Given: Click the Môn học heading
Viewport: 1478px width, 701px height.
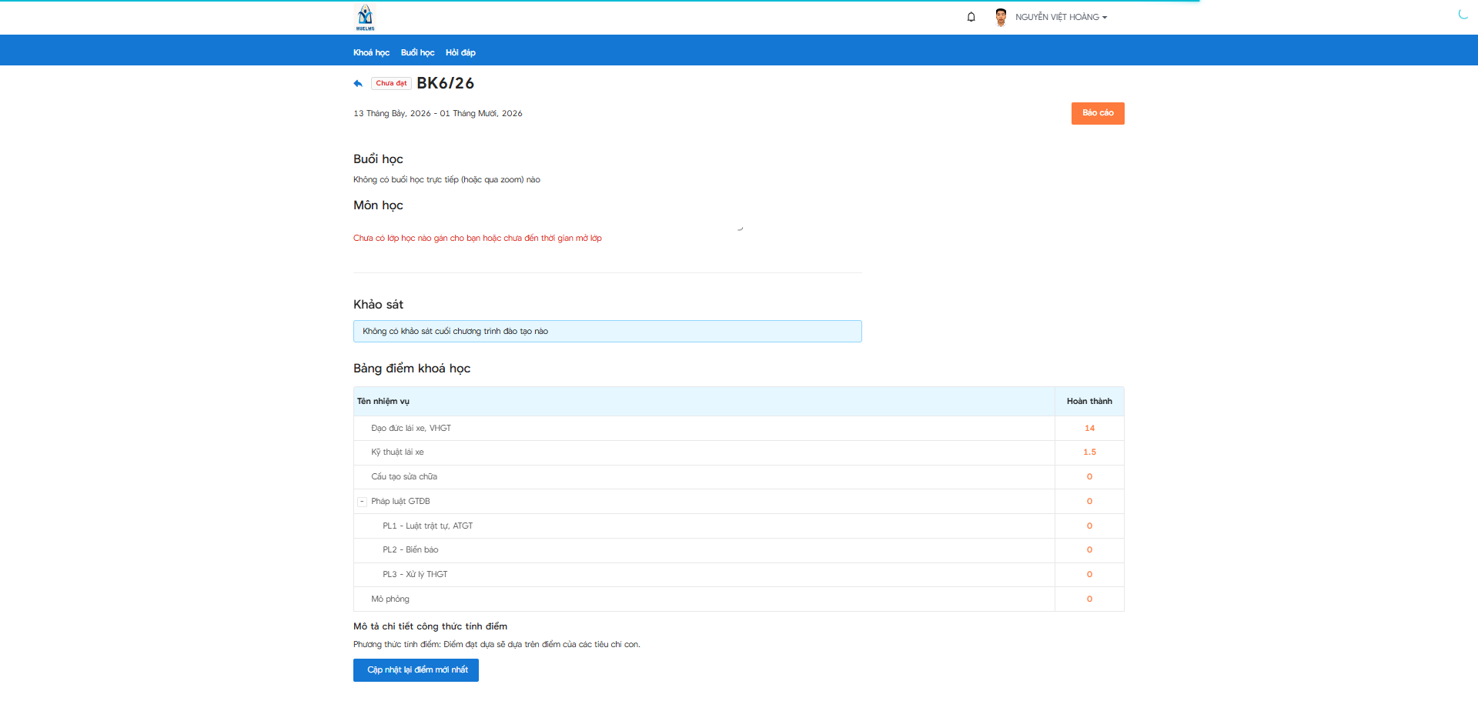Looking at the screenshot, I should 378,205.
